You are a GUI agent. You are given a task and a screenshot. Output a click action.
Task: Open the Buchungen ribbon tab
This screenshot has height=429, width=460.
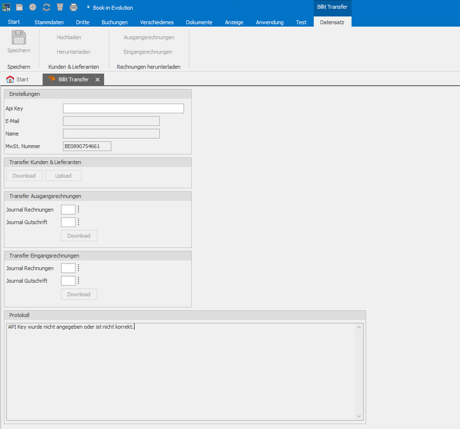coord(115,22)
